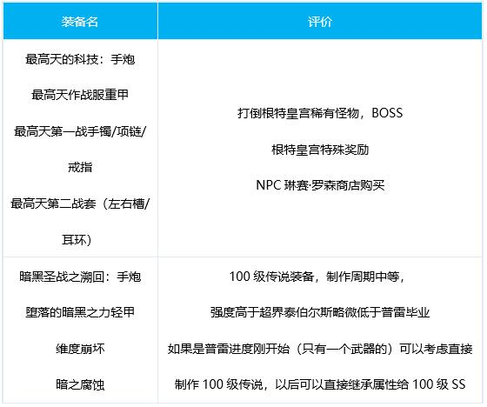Select the text 最高天作战服重甲
This screenshot has width=487, height=407.
(x=80, y=95)
